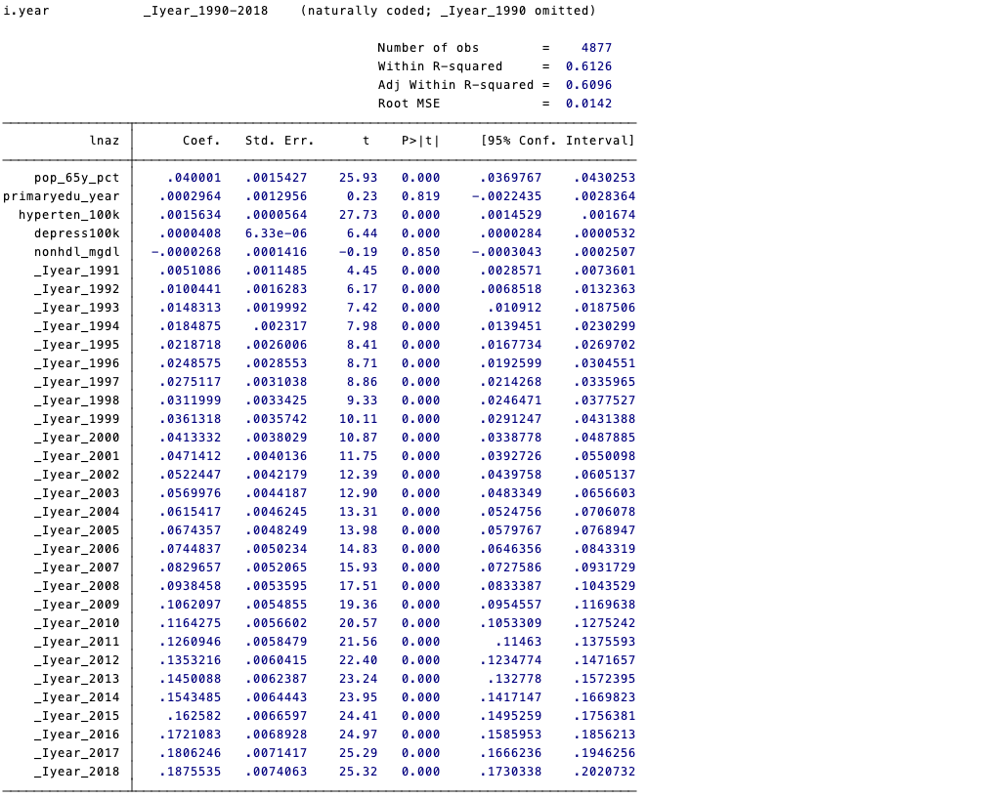Click the Within R-squared value 0.6126
The image size is (992, 798).
coord(588,66)
